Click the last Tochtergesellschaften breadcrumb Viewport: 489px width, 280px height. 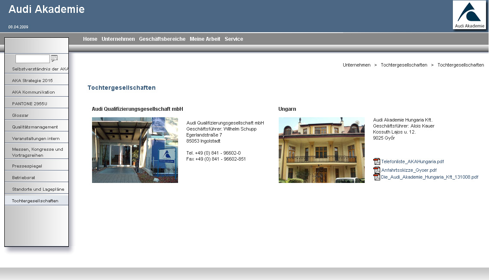coord(461,65)
